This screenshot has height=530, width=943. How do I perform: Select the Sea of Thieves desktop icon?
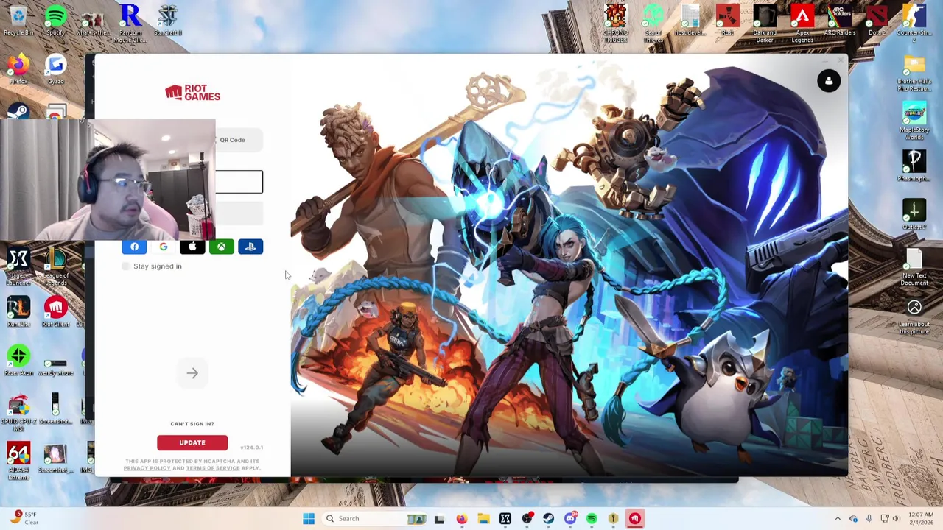click(653, 24)
